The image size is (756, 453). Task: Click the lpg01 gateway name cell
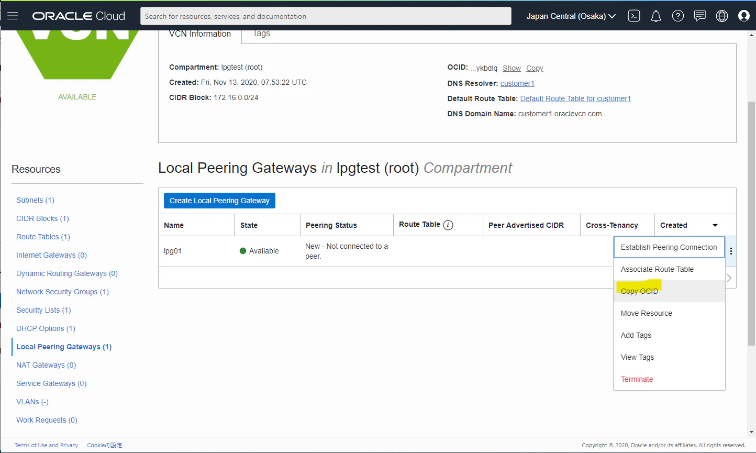[173, 251]
